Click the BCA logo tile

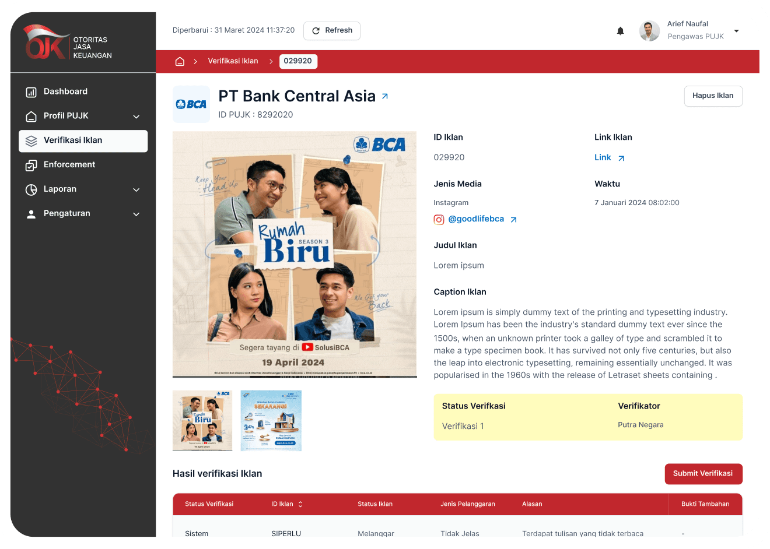[x=191, y=104]
